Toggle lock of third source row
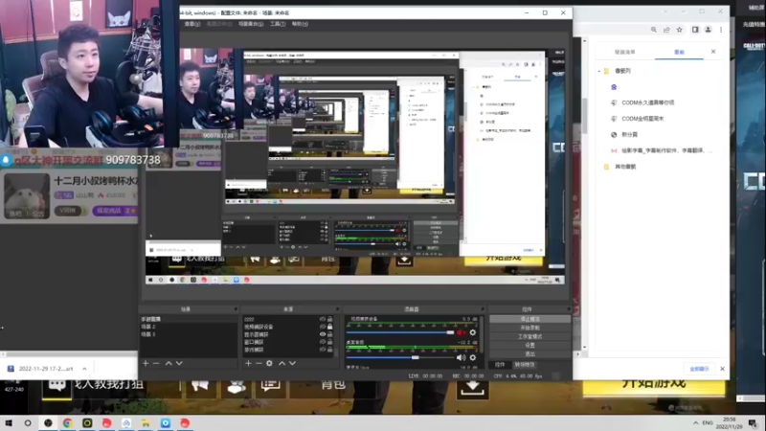 tap(329, 334)
